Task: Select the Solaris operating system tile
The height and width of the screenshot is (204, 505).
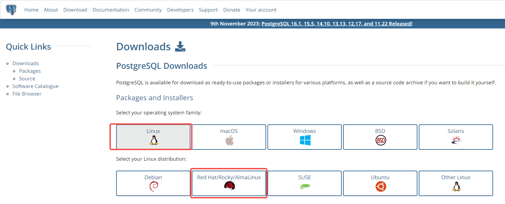Action: pos(456,137)
